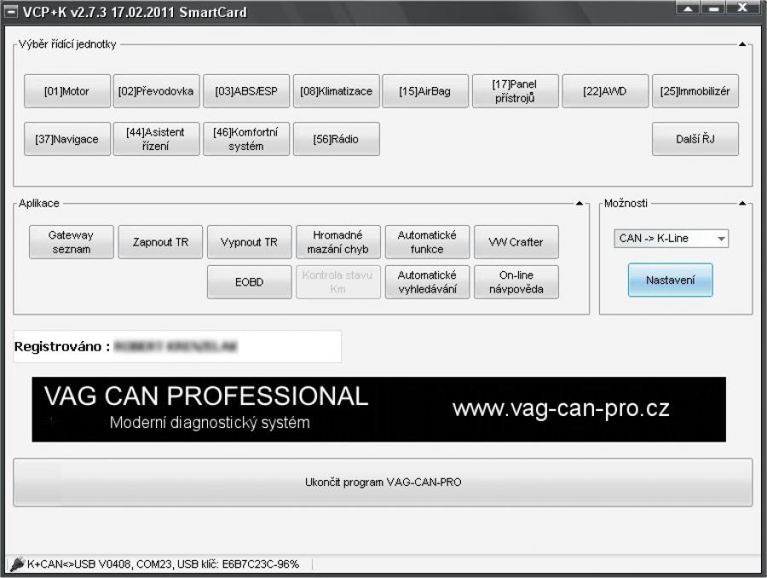Open [03]ABS/ESP control unit
Screen dimensions: 767x578
click(246, 91)
